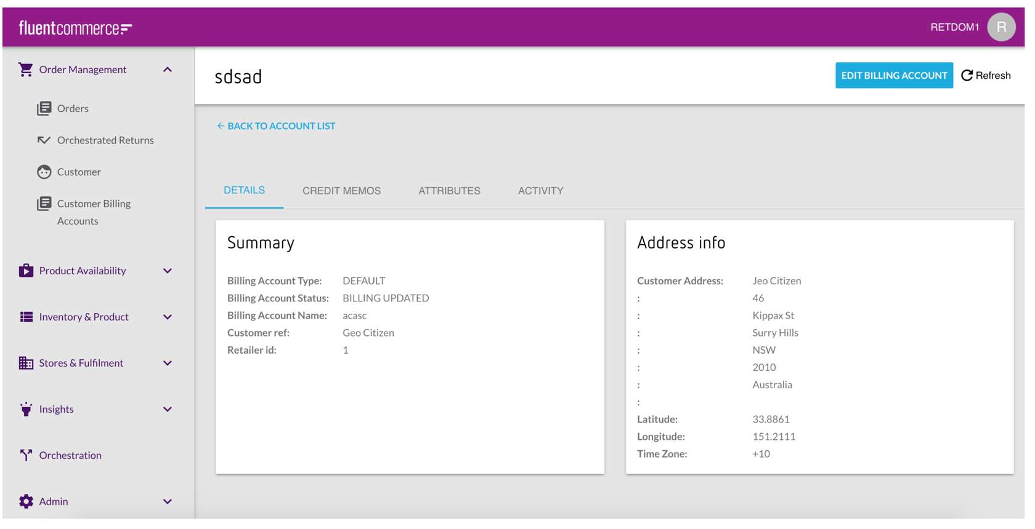1035x529 pixels.
Task: Collapse the Order Management section chevron
Action: (167, 70)
